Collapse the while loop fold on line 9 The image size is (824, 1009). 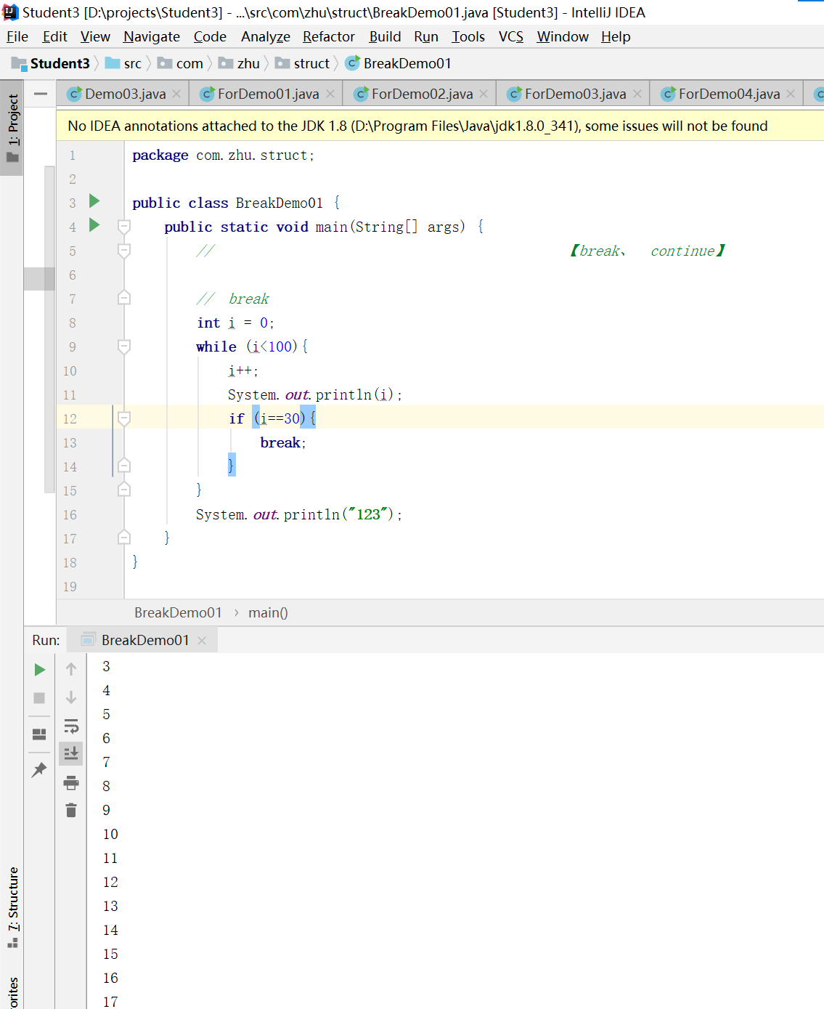tap(124, 347)
